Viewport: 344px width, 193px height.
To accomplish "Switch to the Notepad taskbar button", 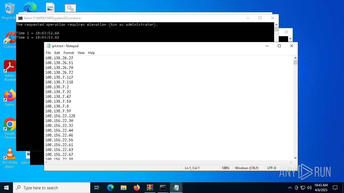I will [176, 188].
